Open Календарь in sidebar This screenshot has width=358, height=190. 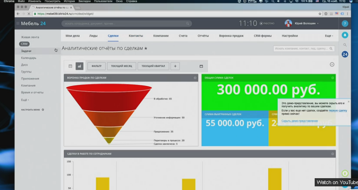29,58
